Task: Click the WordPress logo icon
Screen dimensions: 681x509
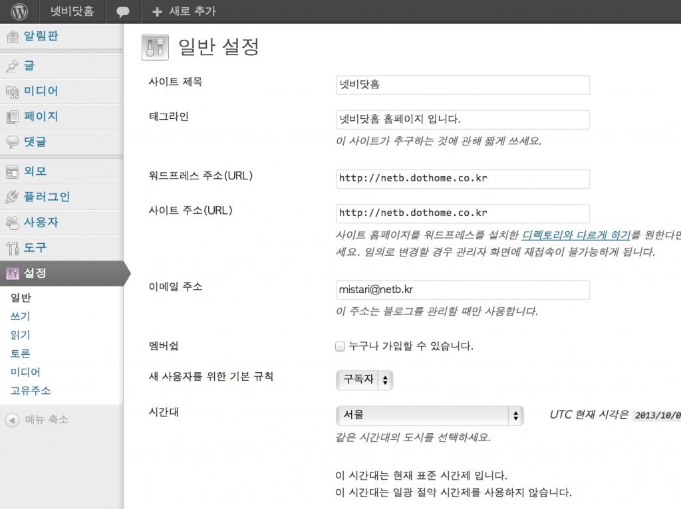Action: point(19,11)
